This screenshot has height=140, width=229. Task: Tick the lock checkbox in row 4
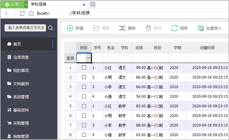tap(84, 97)
